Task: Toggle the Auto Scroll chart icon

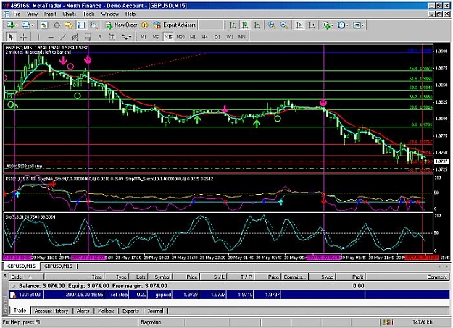Action: pos(299,25)
